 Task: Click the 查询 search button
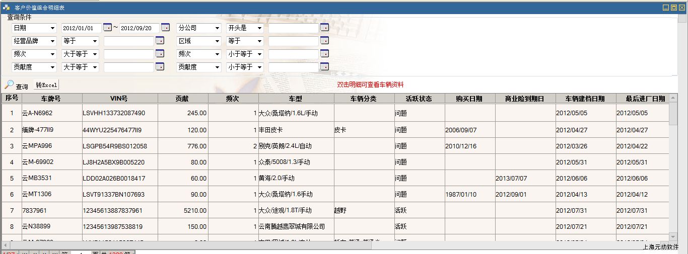[x=17, y=86]
